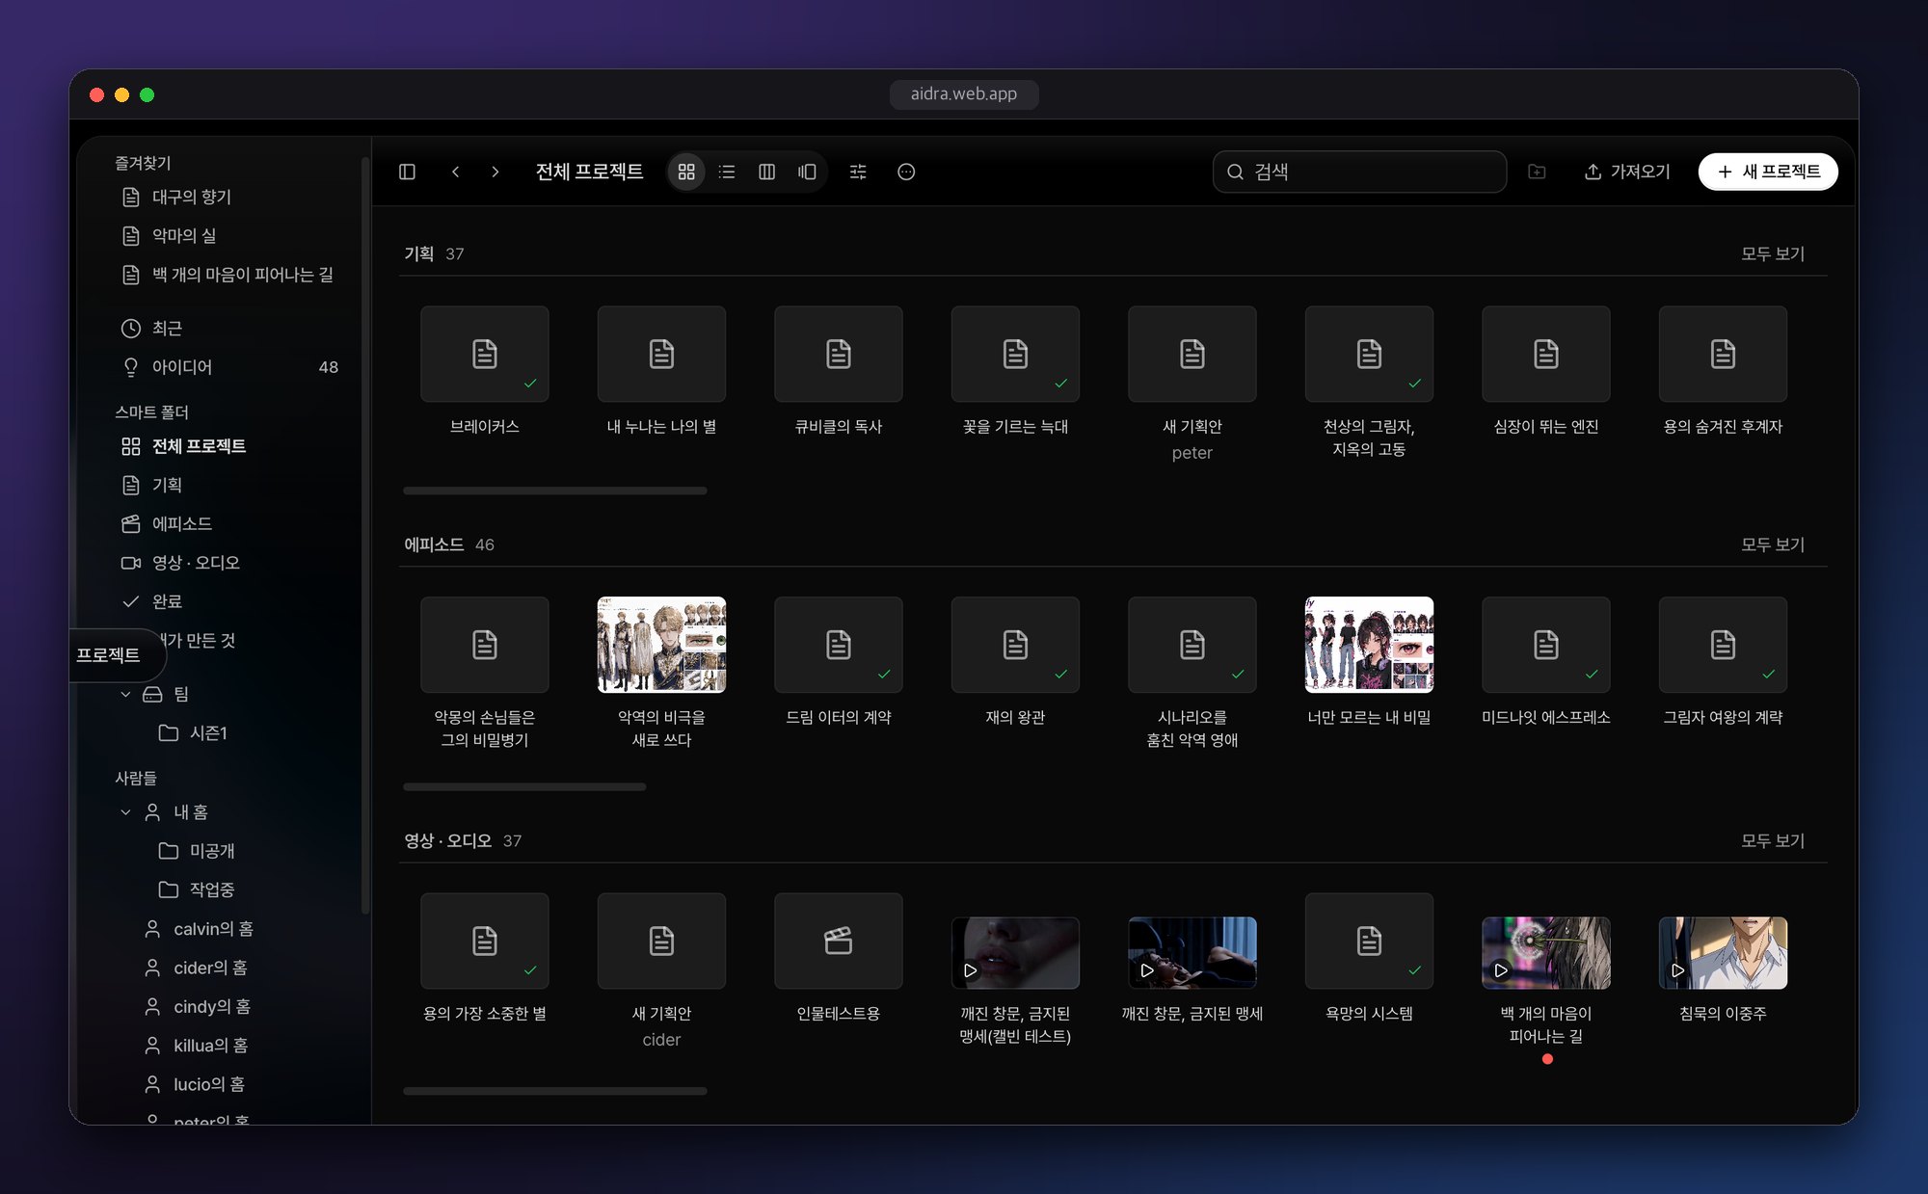The height and width of the screenshot is (1194, 1928).
Task: Click the 가져오기 import button
Action: pos(1626,172)
